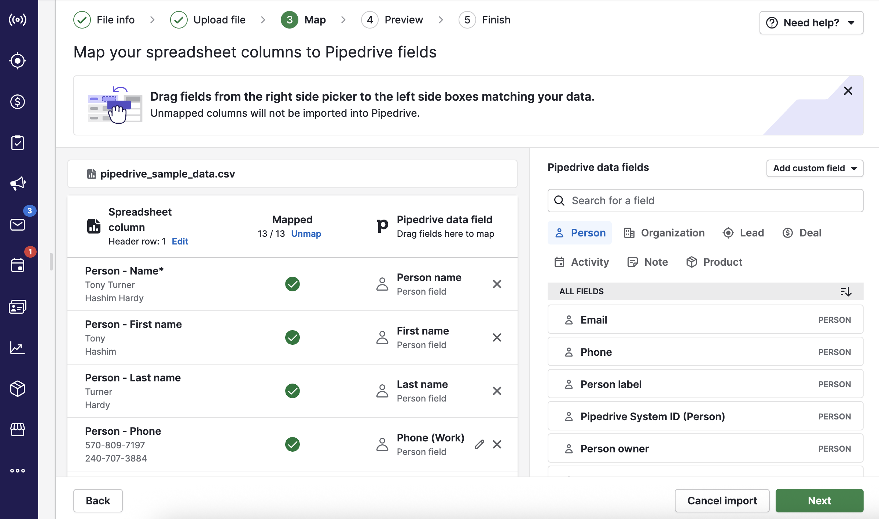The height and width of the screenshot is (519, 879).
Task: Select the Deal fields tab
Action: pos(802,233)
